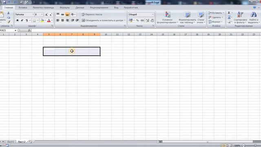The width and height of the screenshot is (261, 147).
Task: Switch to Разметка страницы ribbon tab
Action: pos(43,8)
